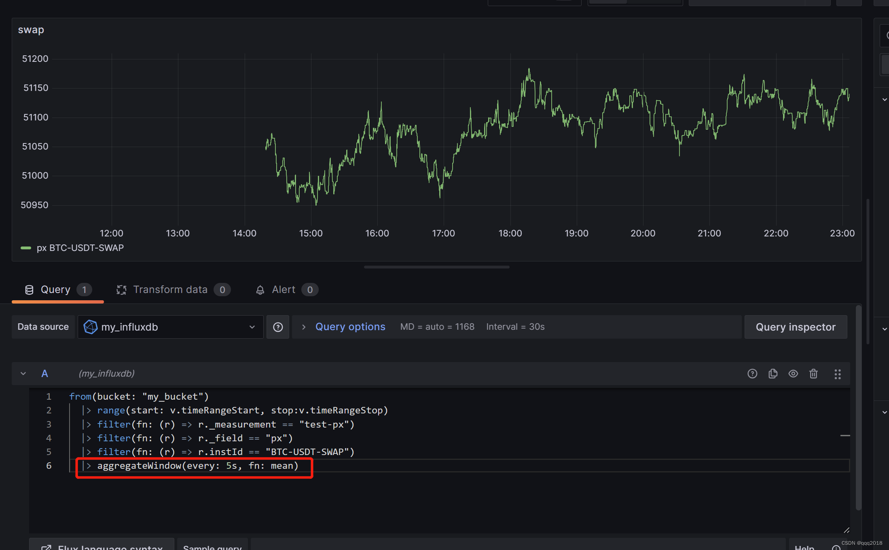Click the data source help icon
889x550 pixels.
[278, 327]
